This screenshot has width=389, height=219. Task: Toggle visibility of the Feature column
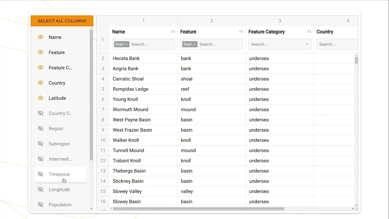click(x=40, y=52)
